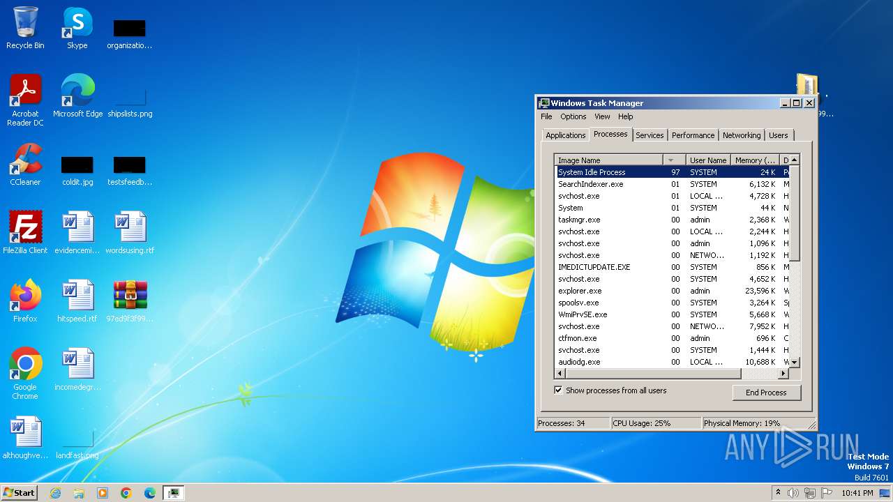
Task: Open Windows Explorer taskbar icon
Action: pos(79,493)
